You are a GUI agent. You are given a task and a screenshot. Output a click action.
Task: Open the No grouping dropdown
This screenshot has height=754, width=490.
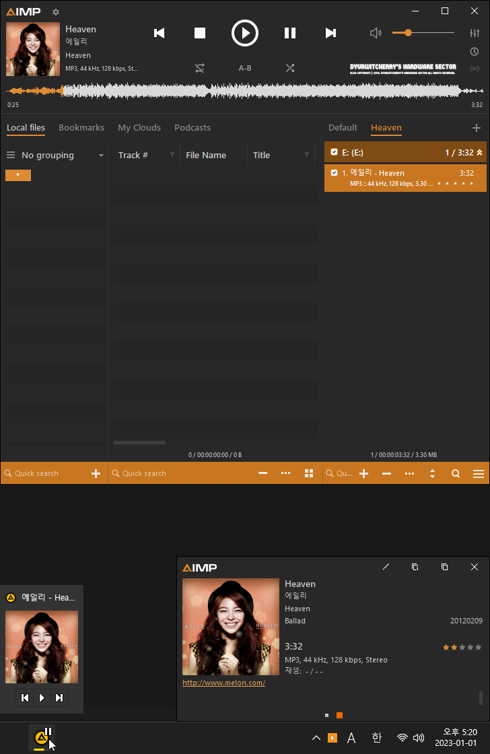pyautogui.click(x=62, y=156)
